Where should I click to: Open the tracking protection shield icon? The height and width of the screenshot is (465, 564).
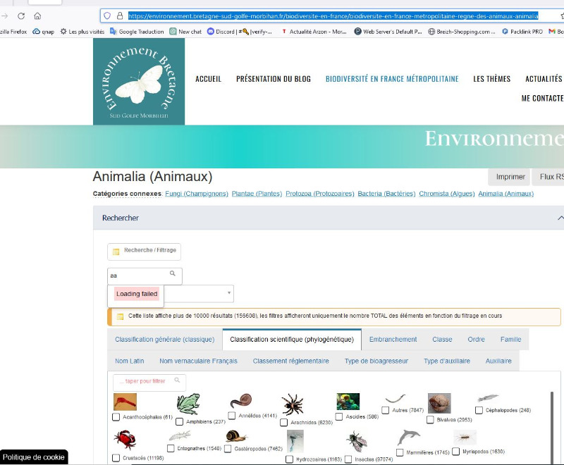107,15
